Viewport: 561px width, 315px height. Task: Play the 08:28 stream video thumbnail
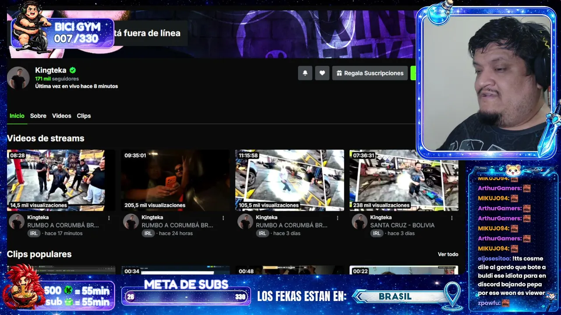(61, 180)
